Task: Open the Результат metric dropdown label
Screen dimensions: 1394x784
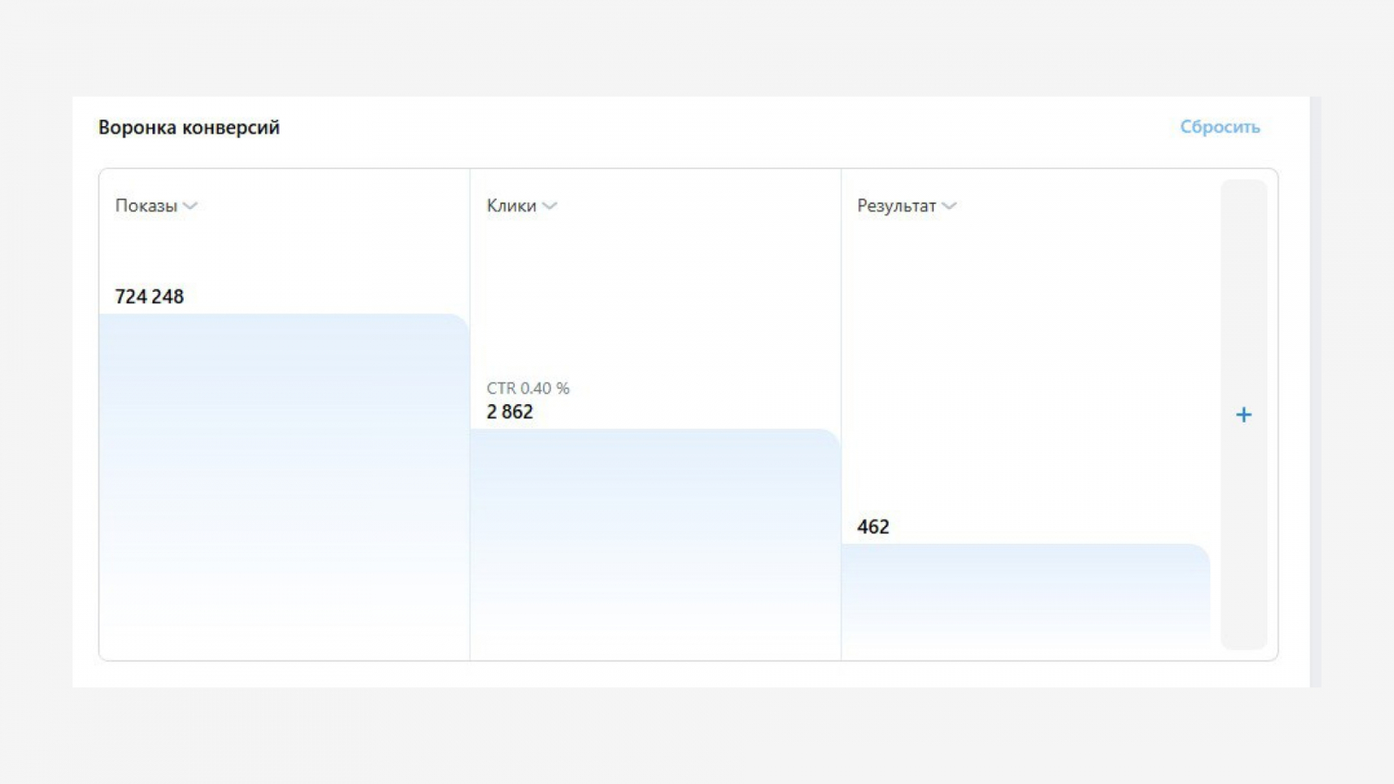Action: pos(897,206)
